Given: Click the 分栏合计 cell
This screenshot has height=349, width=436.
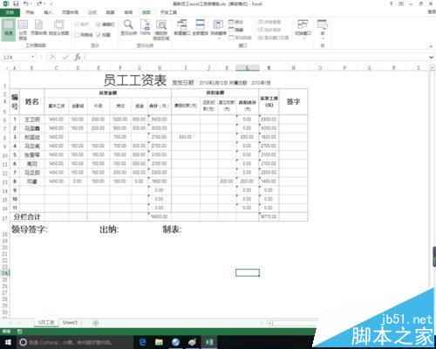Looking at the screenshot, I should (x=27, y=216).
